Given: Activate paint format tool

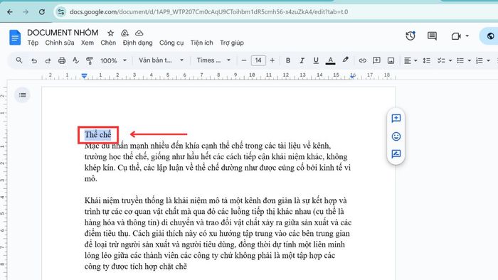Looking at the screenshot, I should coord(90,60).
